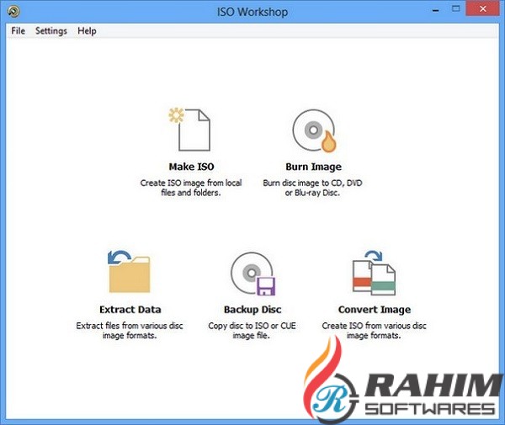505x425 pixels.
Task: Select the Convert Image label
Action: 375,310
